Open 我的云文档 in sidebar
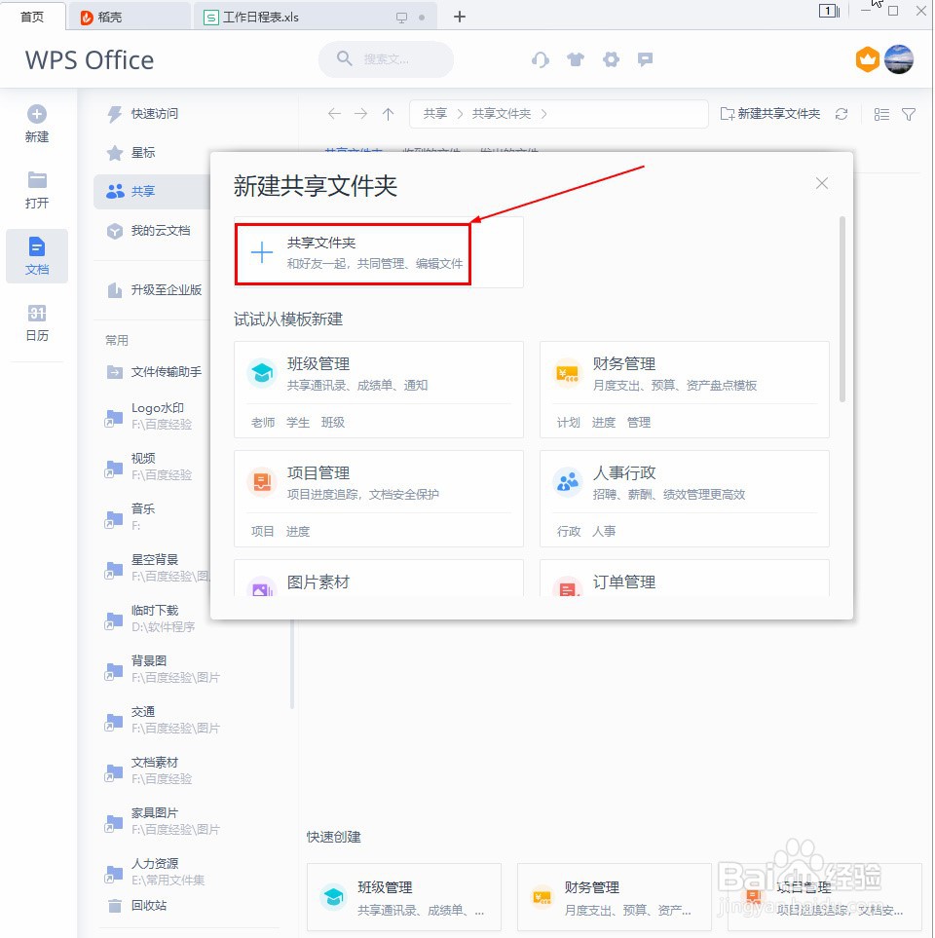Image resolution: width=935 pixels, height=938 pixels. point(148,231)
